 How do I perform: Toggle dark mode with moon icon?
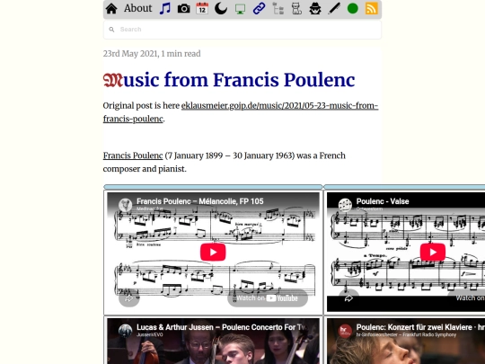[x=221, y=9]
